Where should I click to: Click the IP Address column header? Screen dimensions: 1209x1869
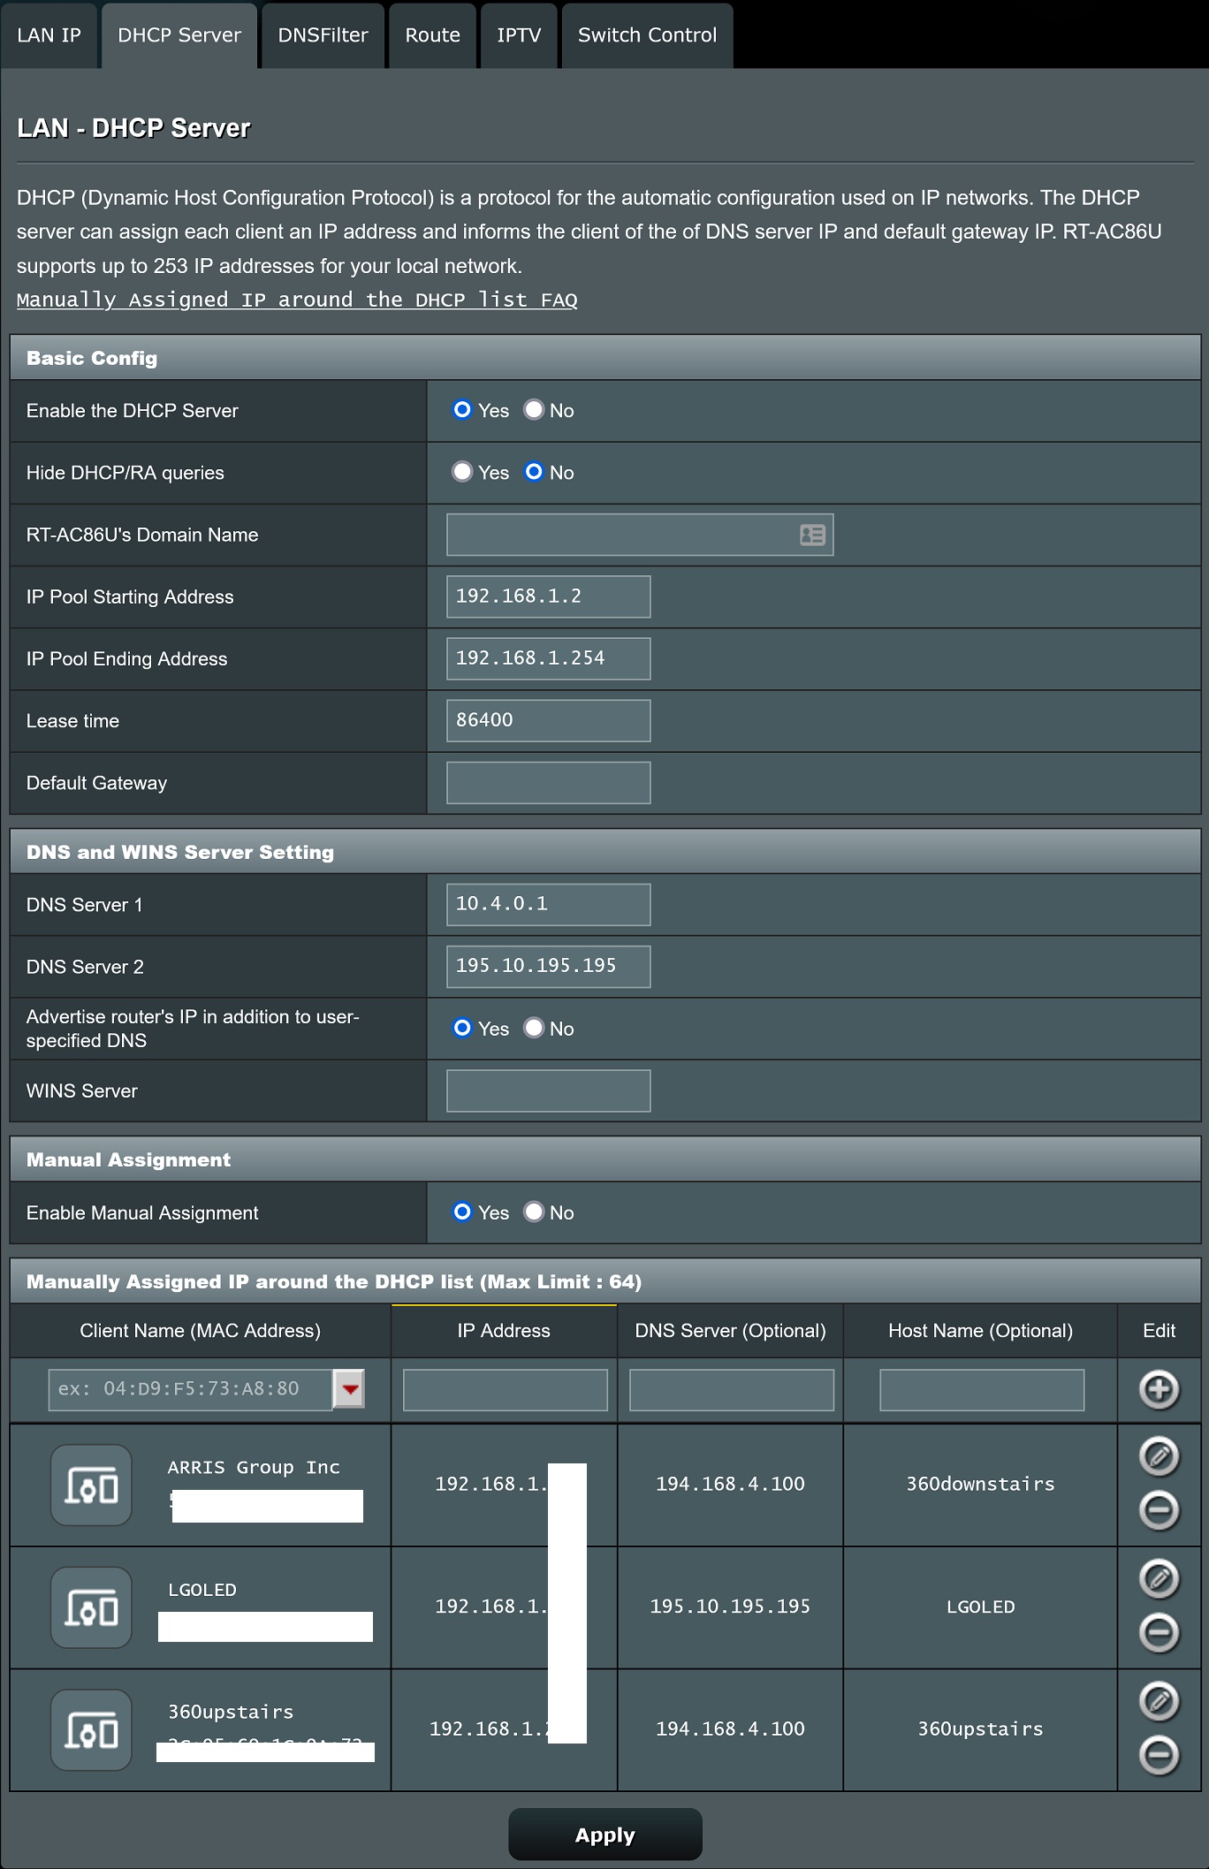(x=504, y=1331)
